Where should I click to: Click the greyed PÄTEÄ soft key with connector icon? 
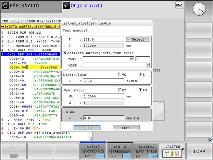[x=14, y=151]
